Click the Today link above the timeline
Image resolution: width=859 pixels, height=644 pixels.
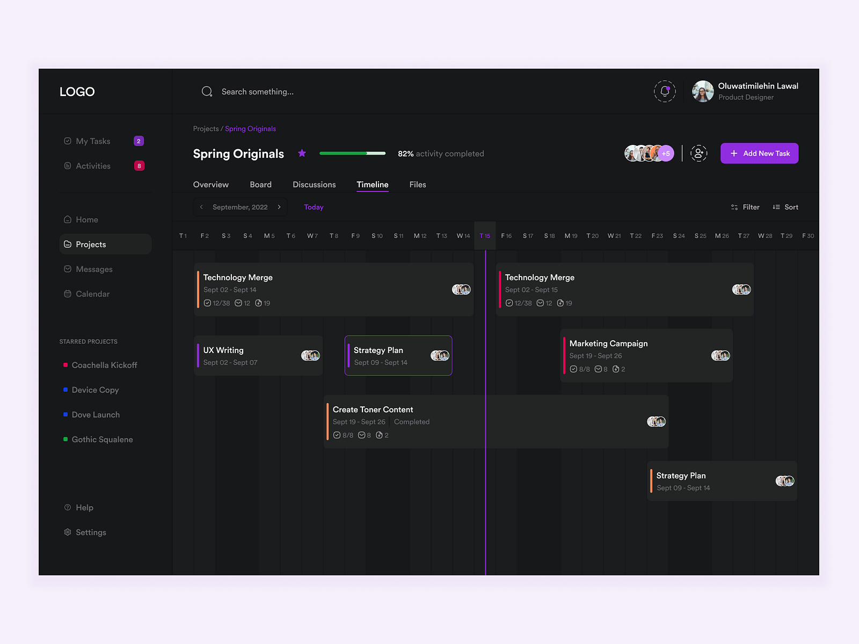(314, 207)
